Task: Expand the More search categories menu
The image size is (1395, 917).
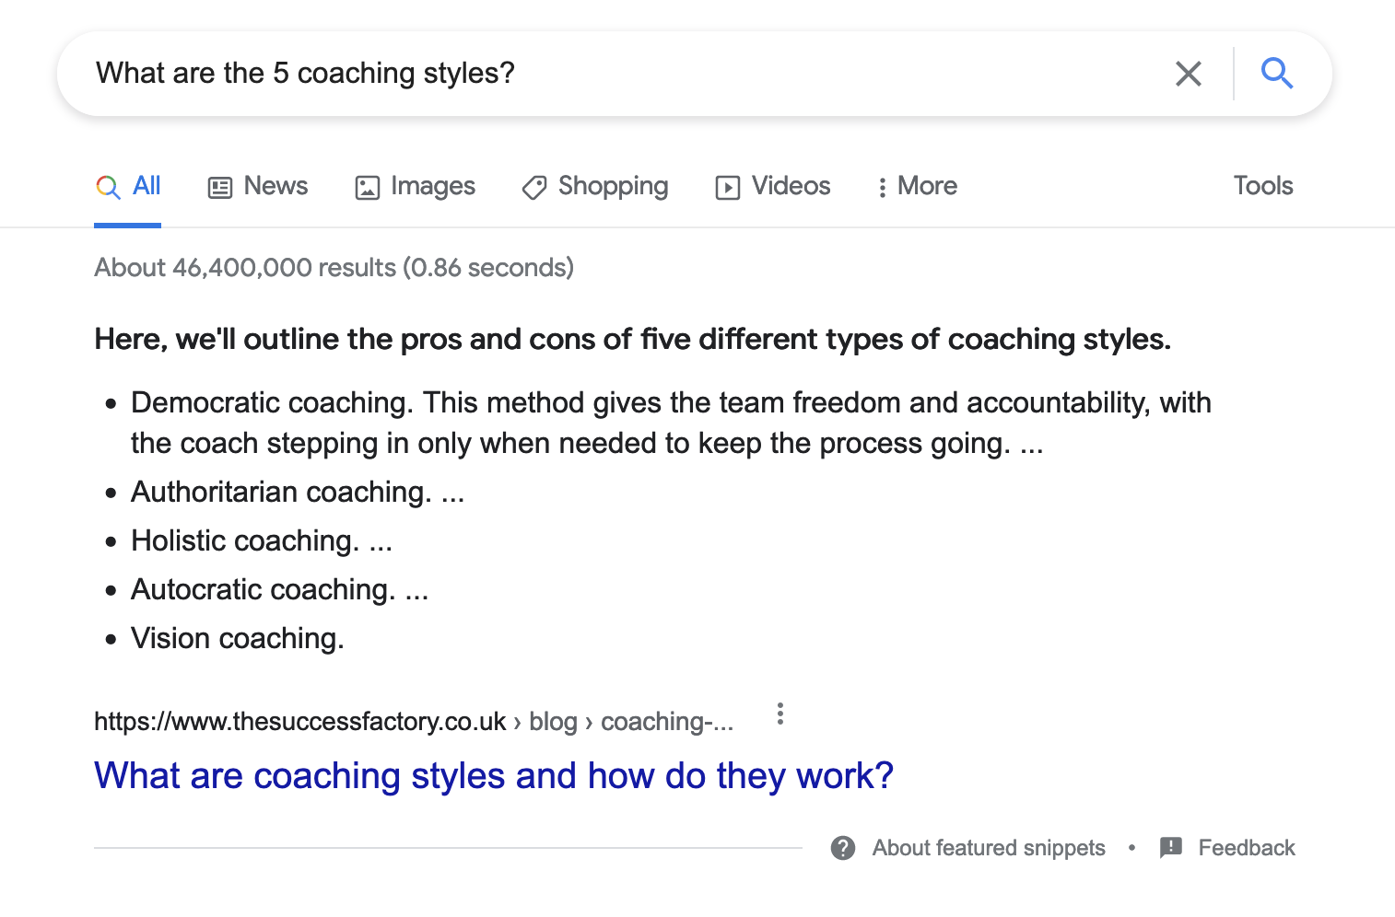Action: [918, 187]
